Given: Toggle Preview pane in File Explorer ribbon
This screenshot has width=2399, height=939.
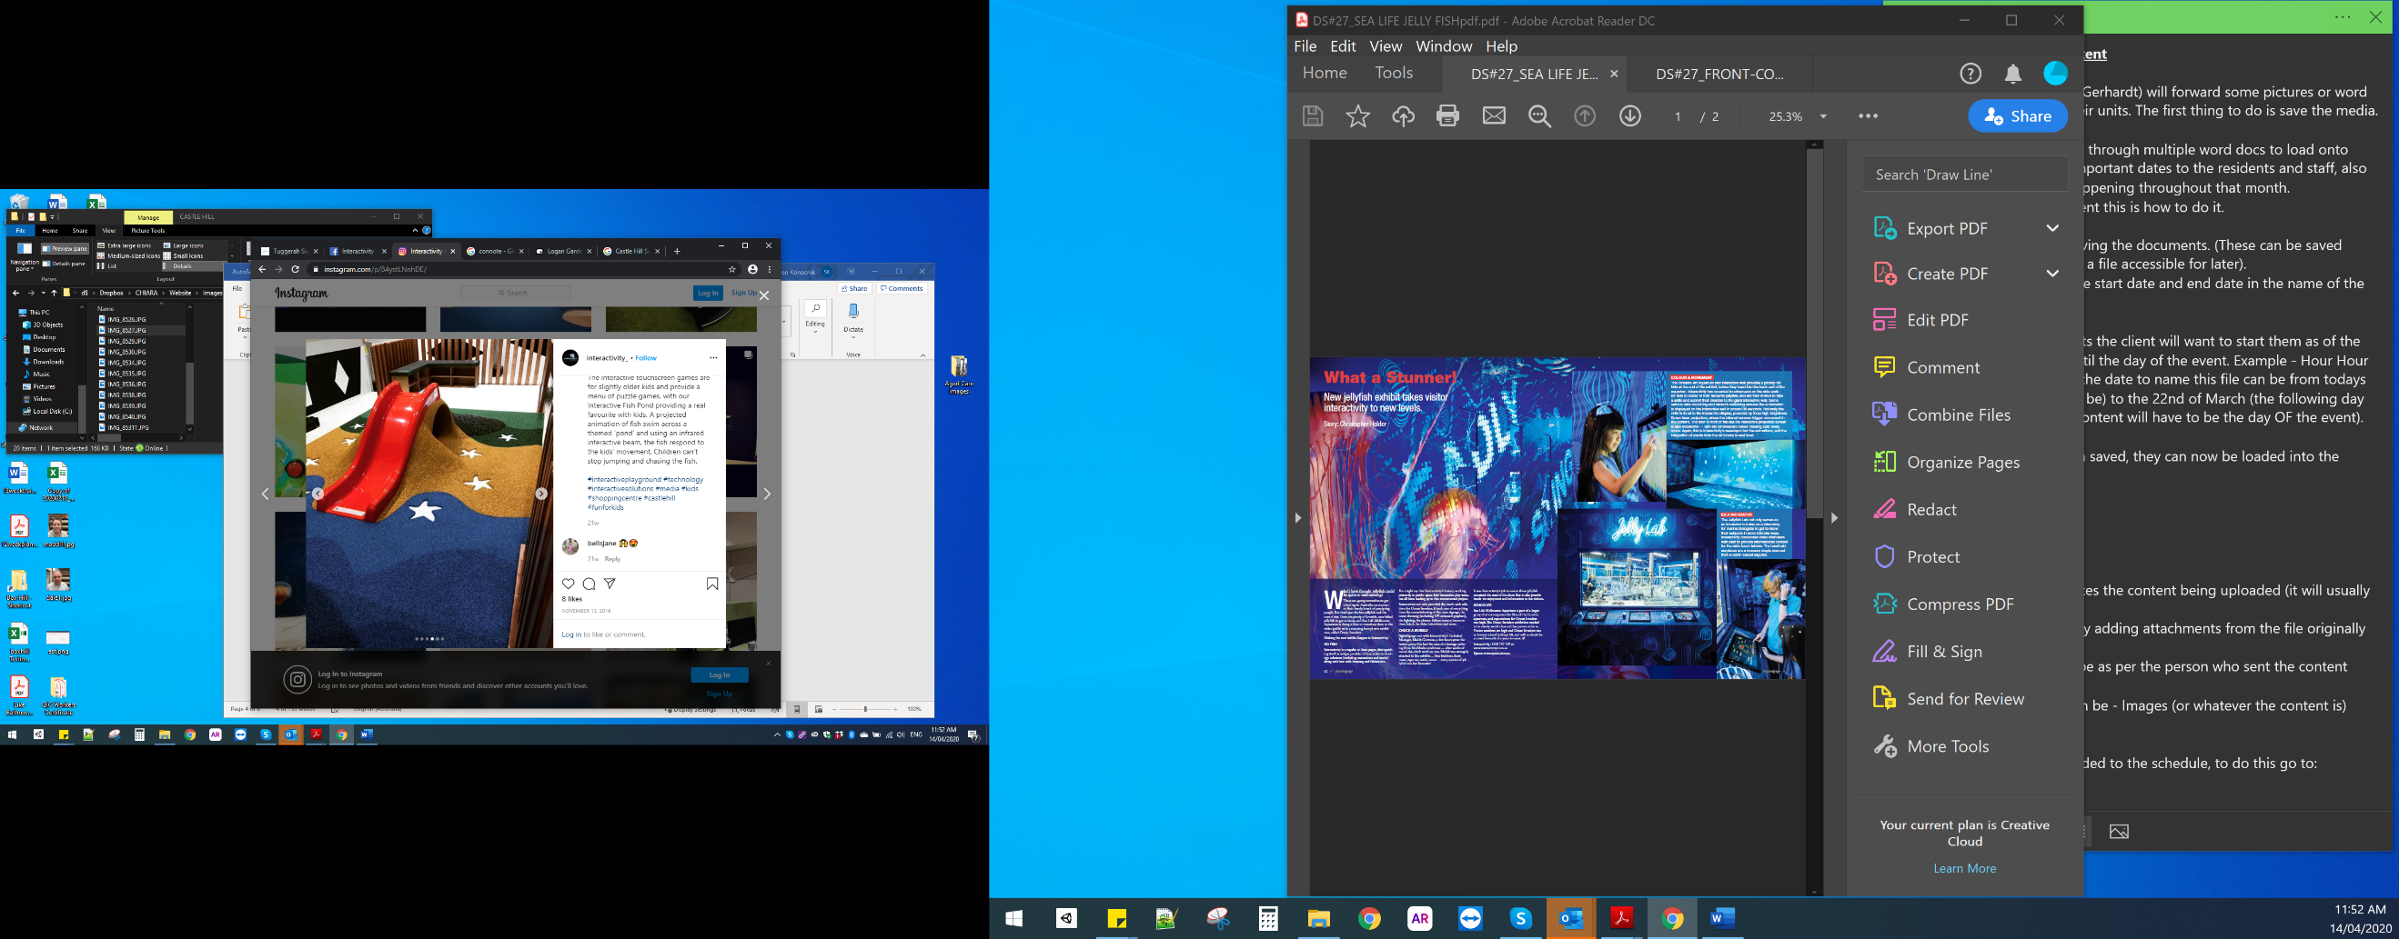Looking at the screenshot, I should point(65,248).
